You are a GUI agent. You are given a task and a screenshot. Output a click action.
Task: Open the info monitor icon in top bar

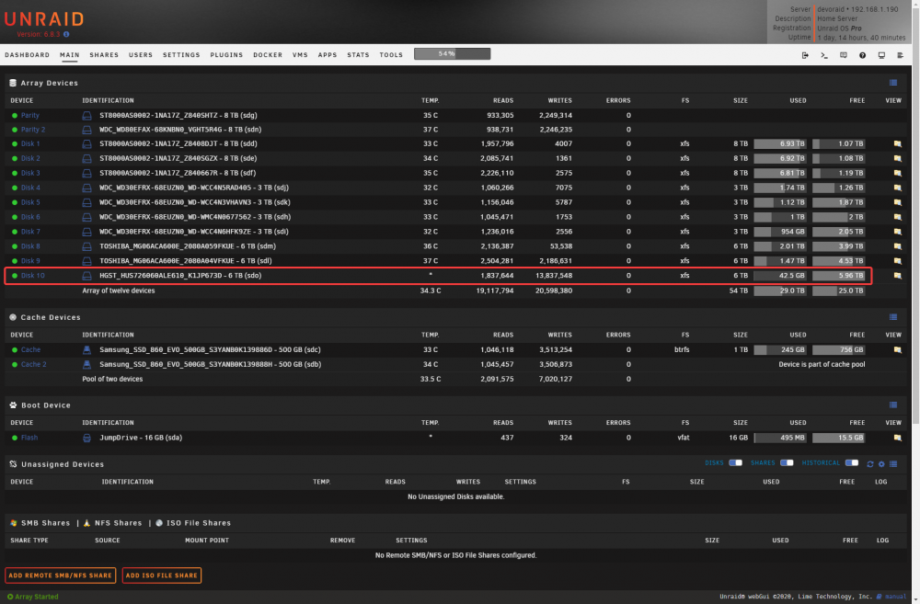[x=881, y=55]
